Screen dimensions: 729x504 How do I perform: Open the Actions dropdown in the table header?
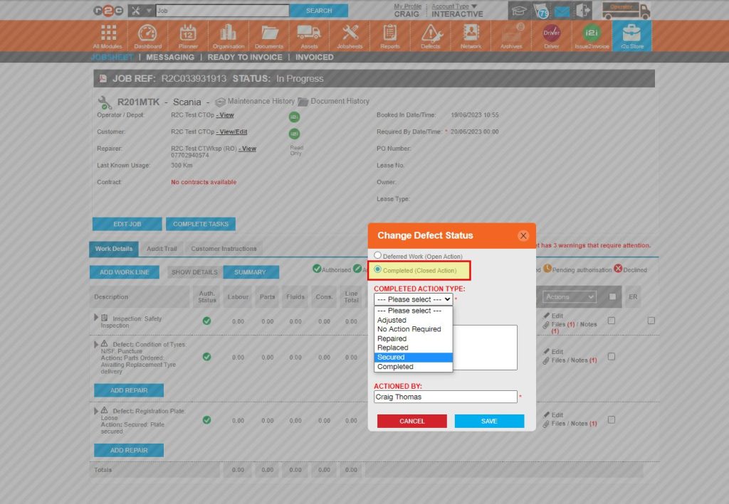click(570, 296)
